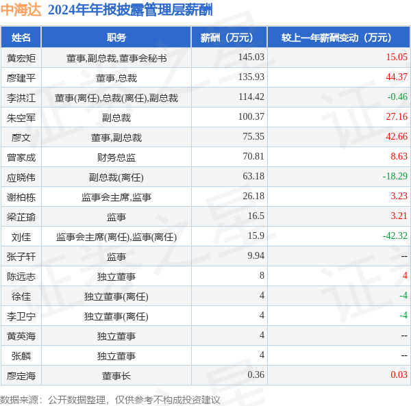
Task: Select the position cell 副总裁(离任)
Action: (x=116, y=177)
